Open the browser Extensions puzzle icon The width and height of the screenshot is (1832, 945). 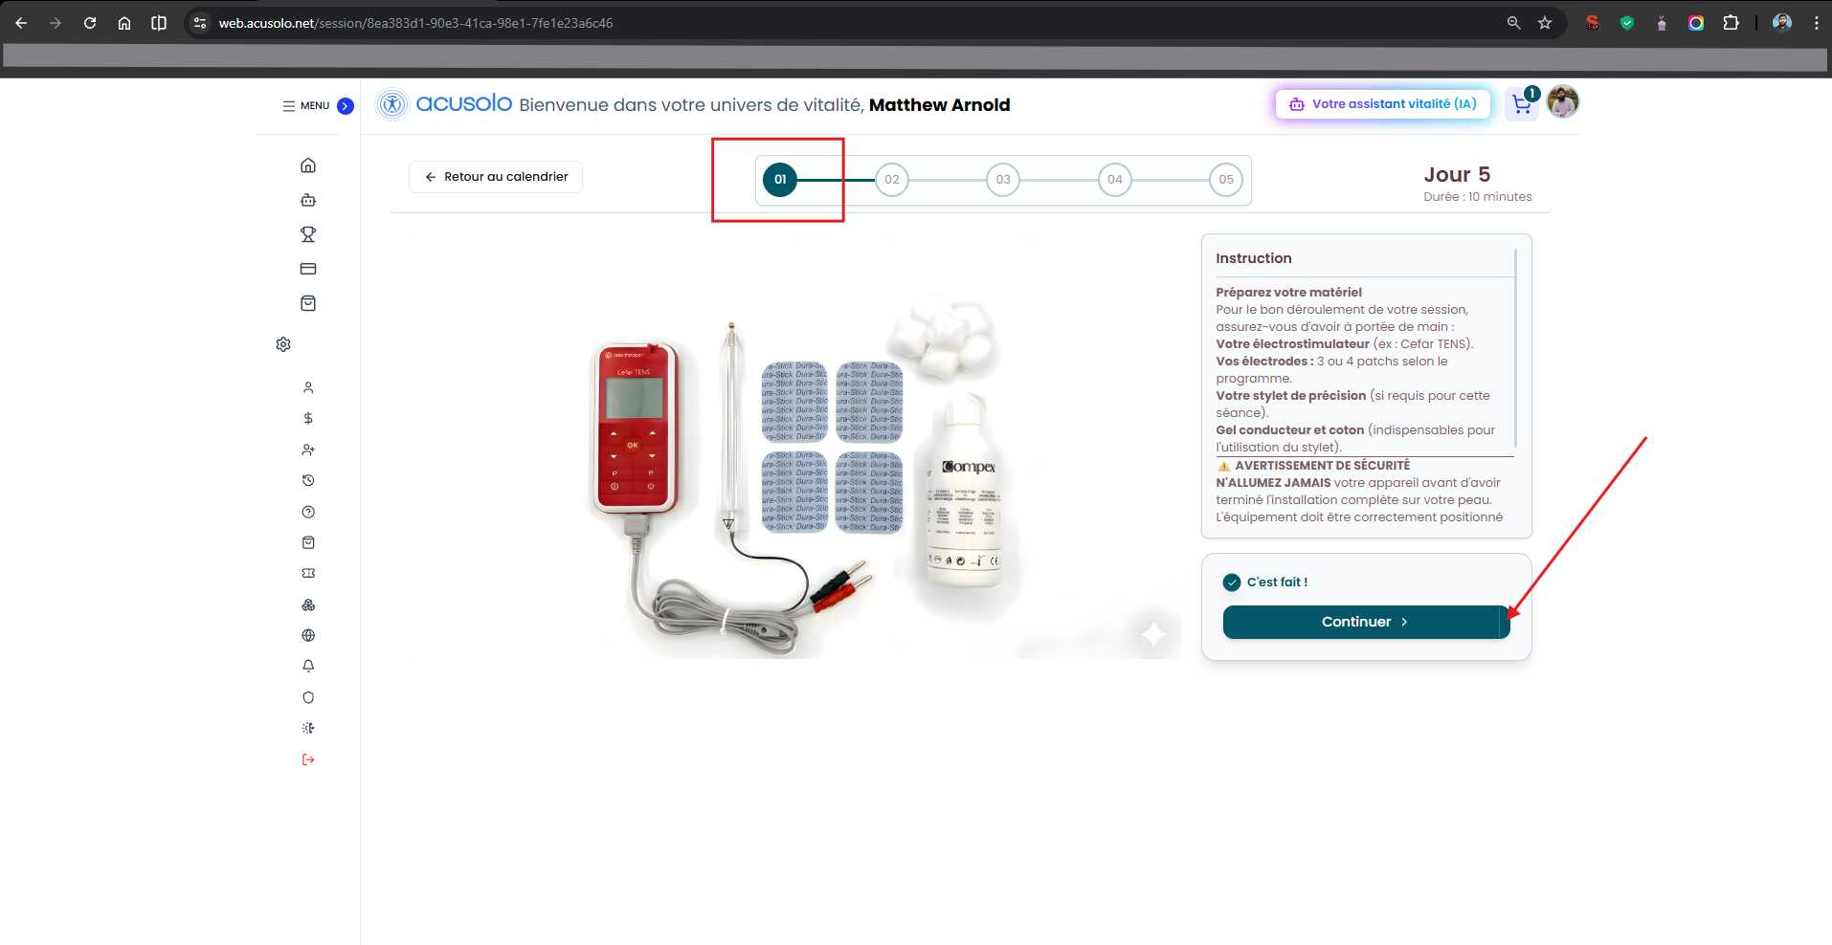(x=1731, y=23)
